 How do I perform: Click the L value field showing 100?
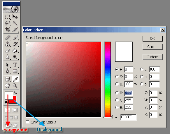[154, 69]
